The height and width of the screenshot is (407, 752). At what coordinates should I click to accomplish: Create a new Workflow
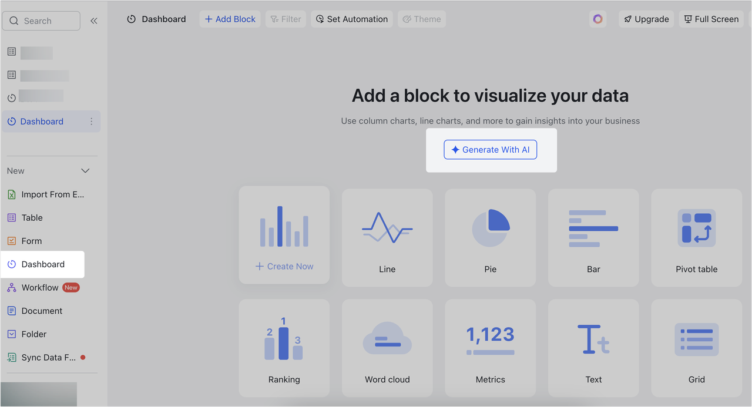click(39, 287)
